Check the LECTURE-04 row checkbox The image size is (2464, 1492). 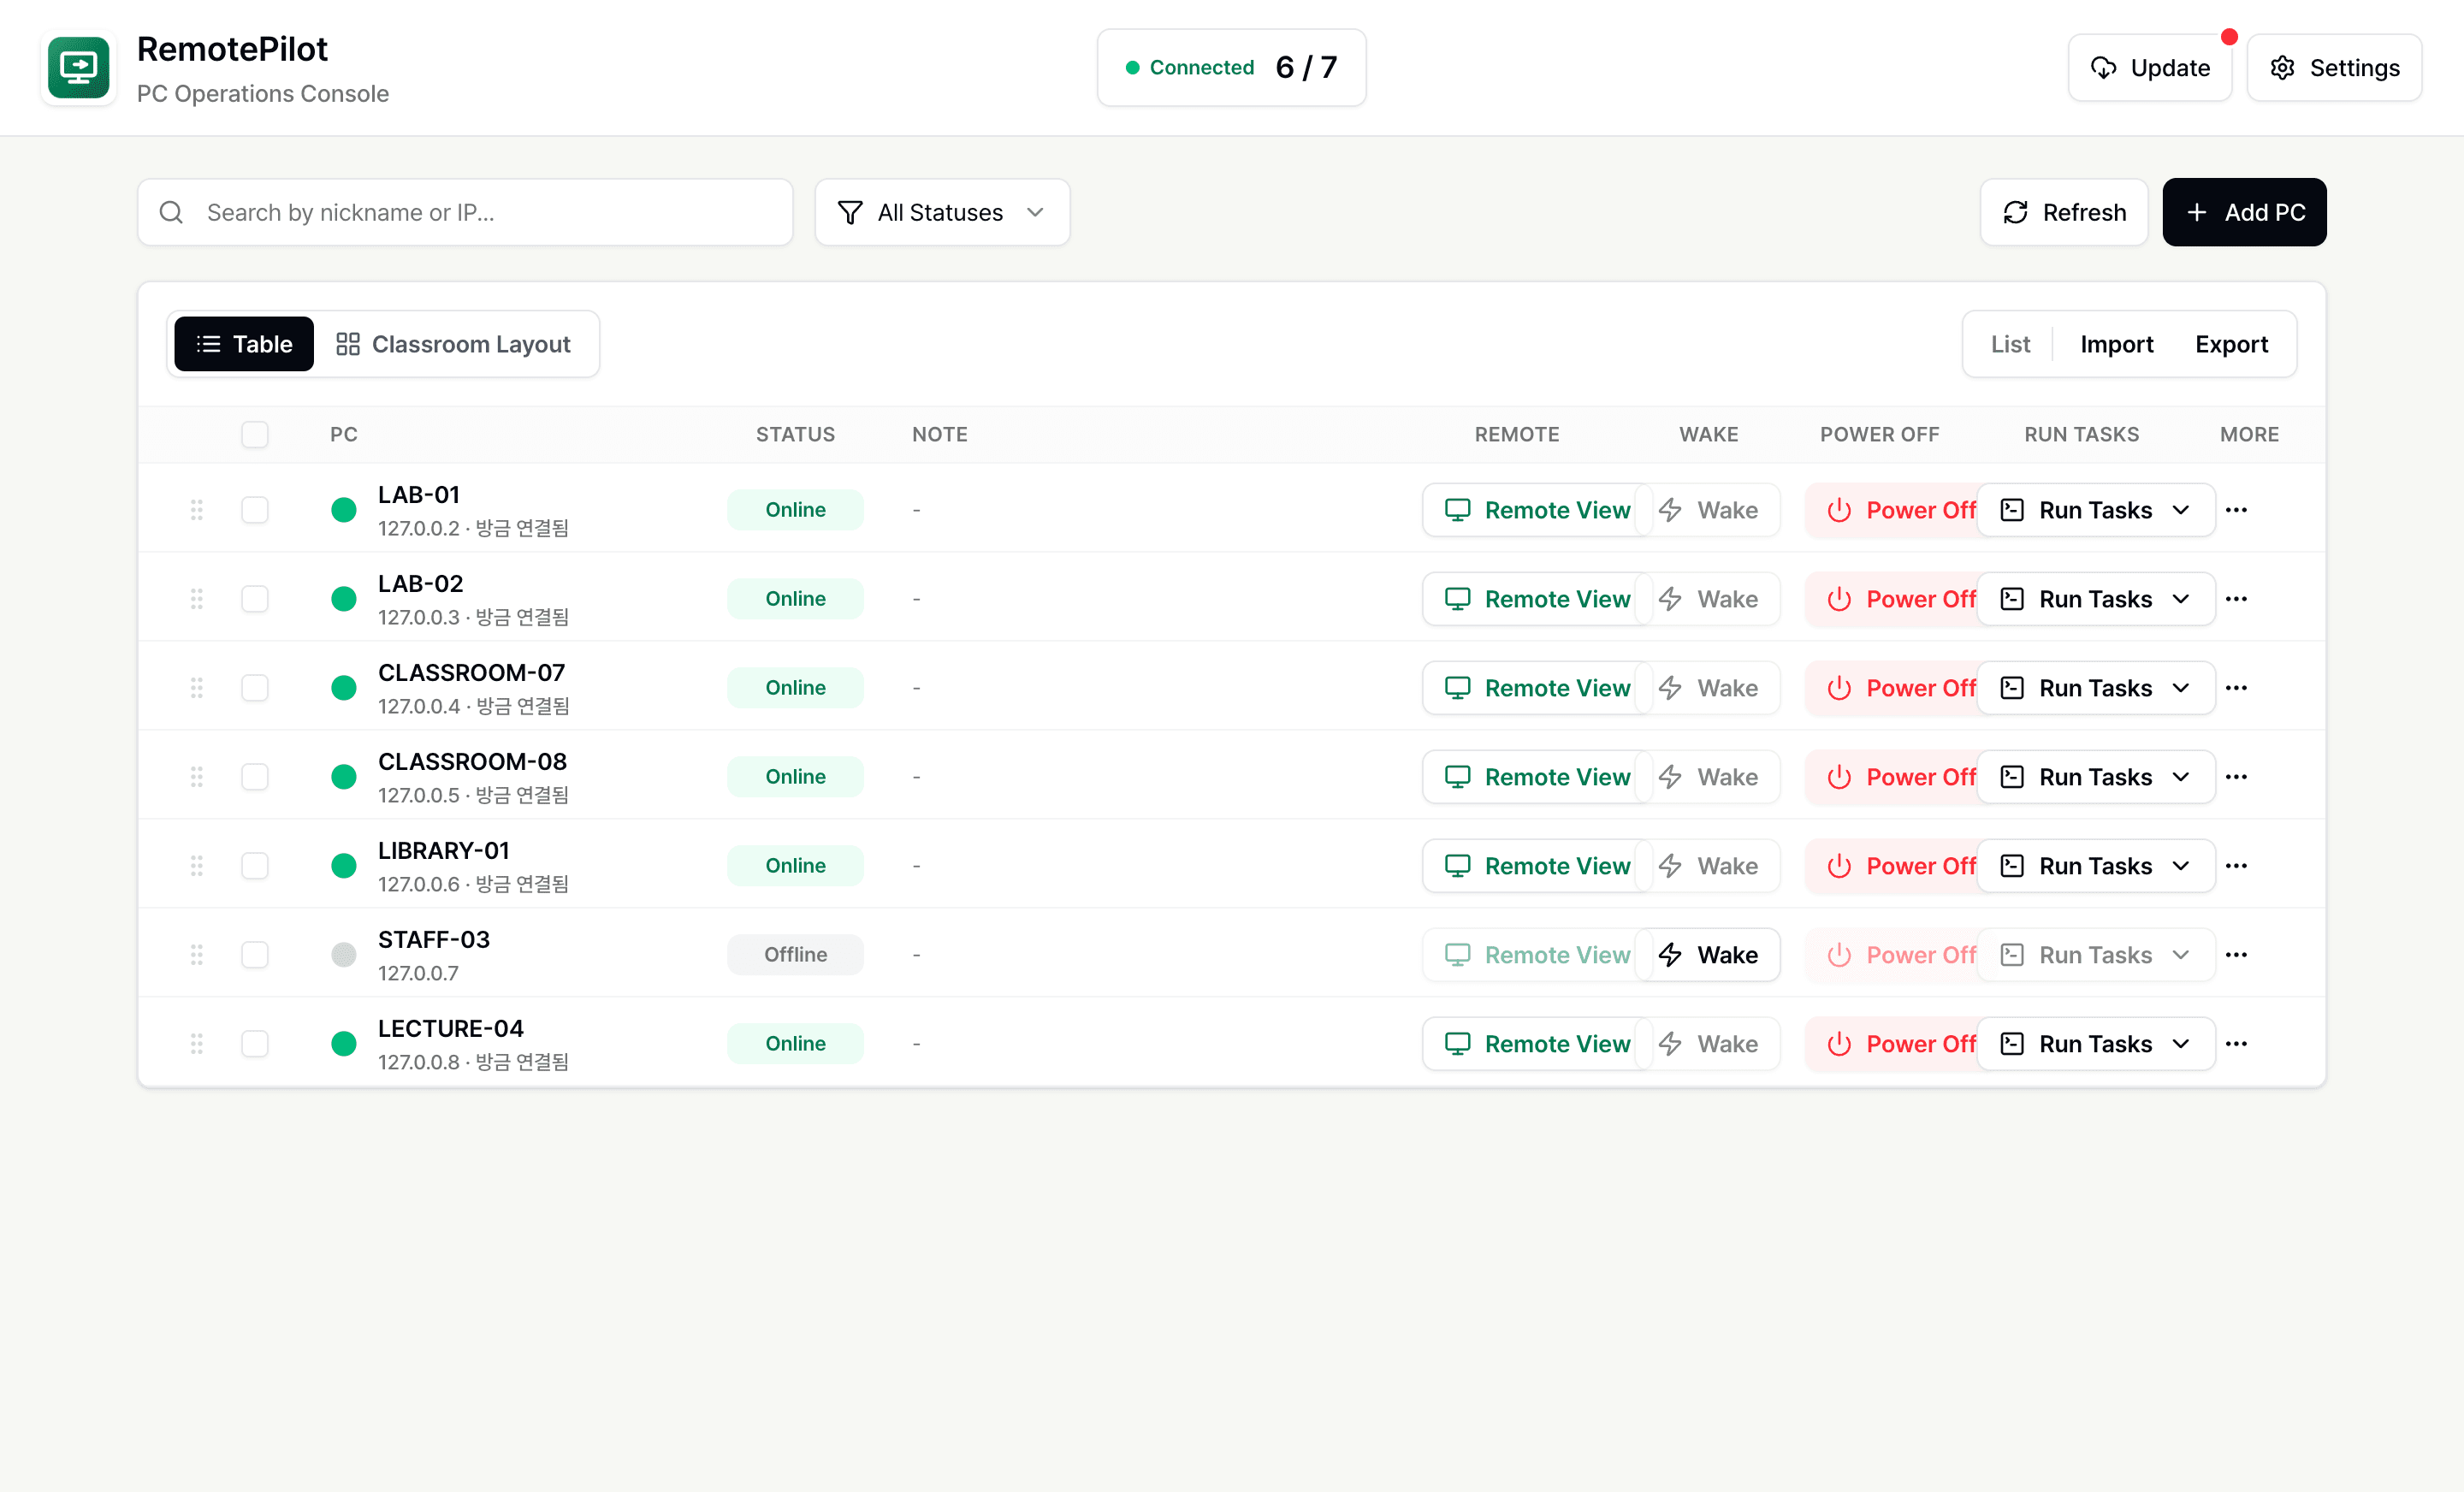click(x=255, y=1044)
